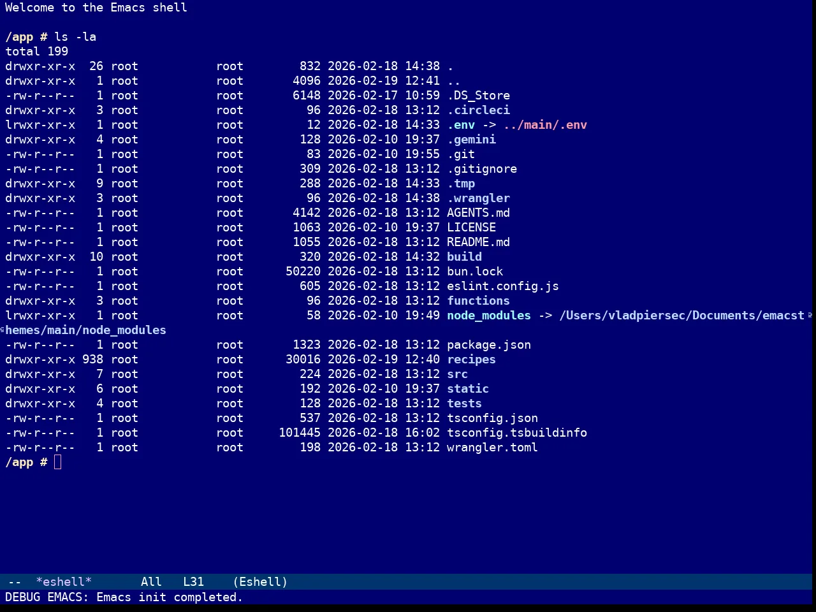816x612 pixels.
Task: Click the (Eshell) mode indicator
Action: 260,582
